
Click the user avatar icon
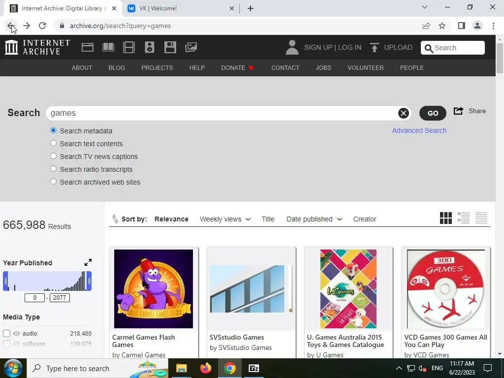tap(292, 47)
